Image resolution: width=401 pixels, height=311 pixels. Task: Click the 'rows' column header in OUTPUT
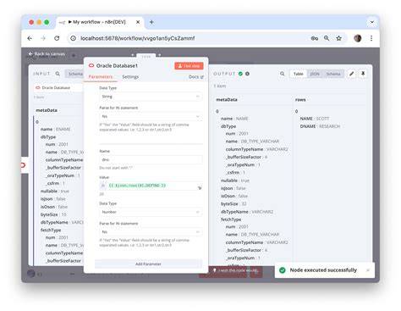click(x=300, y=100)
